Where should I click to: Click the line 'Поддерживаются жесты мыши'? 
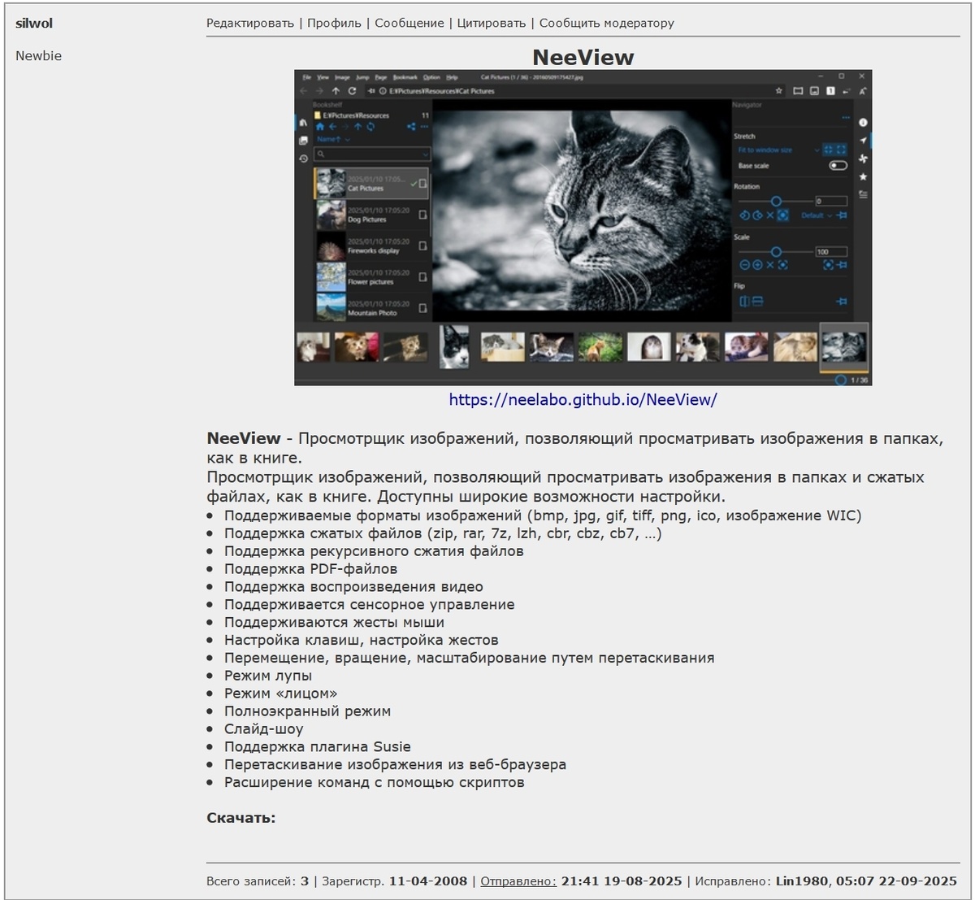point(334,623)
